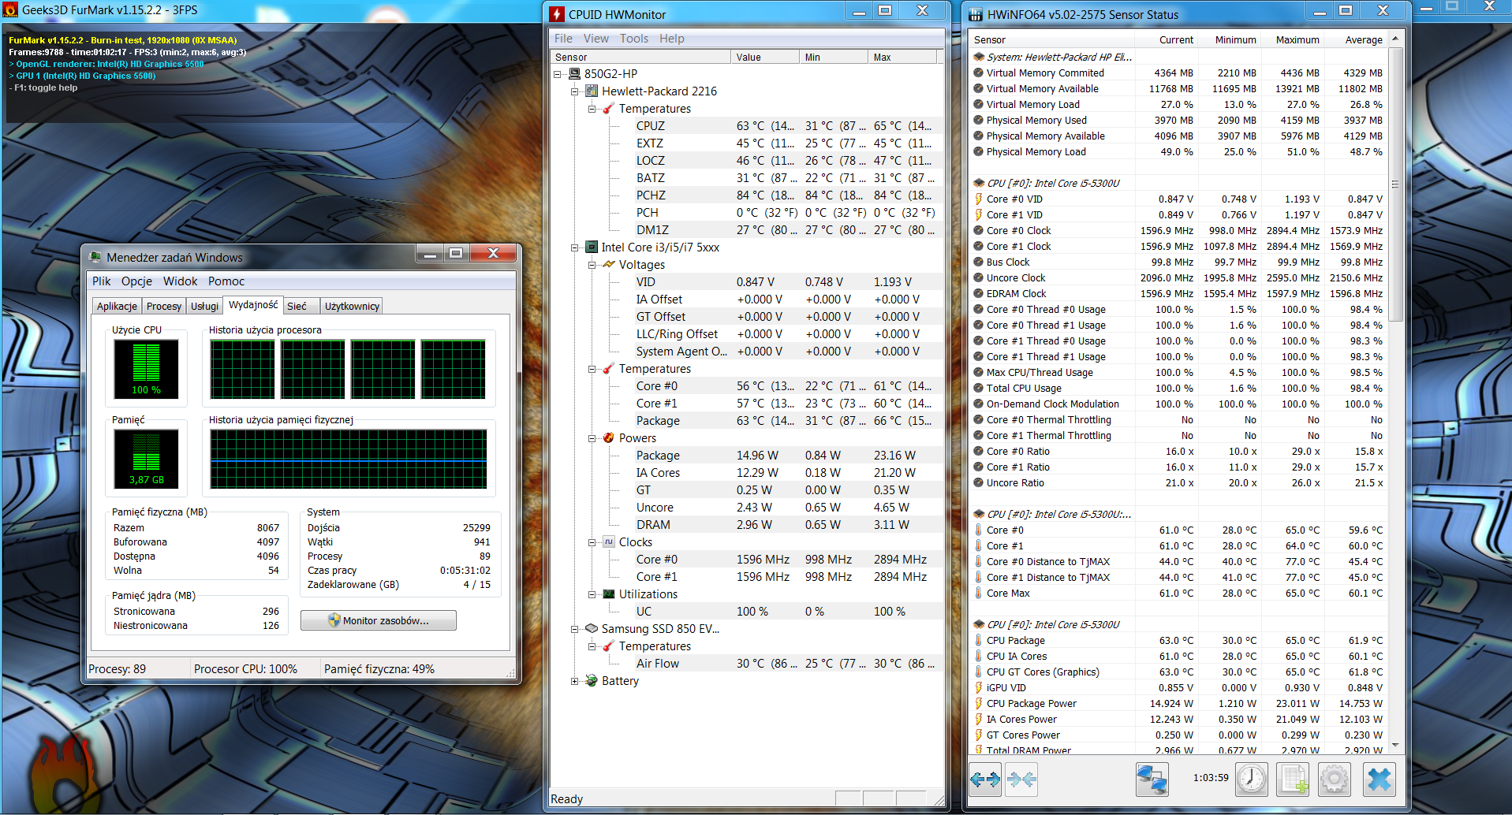Expand Battery node in HWMonitor
The height and width of the screenshot is (815, 1512).
(575, 681)
